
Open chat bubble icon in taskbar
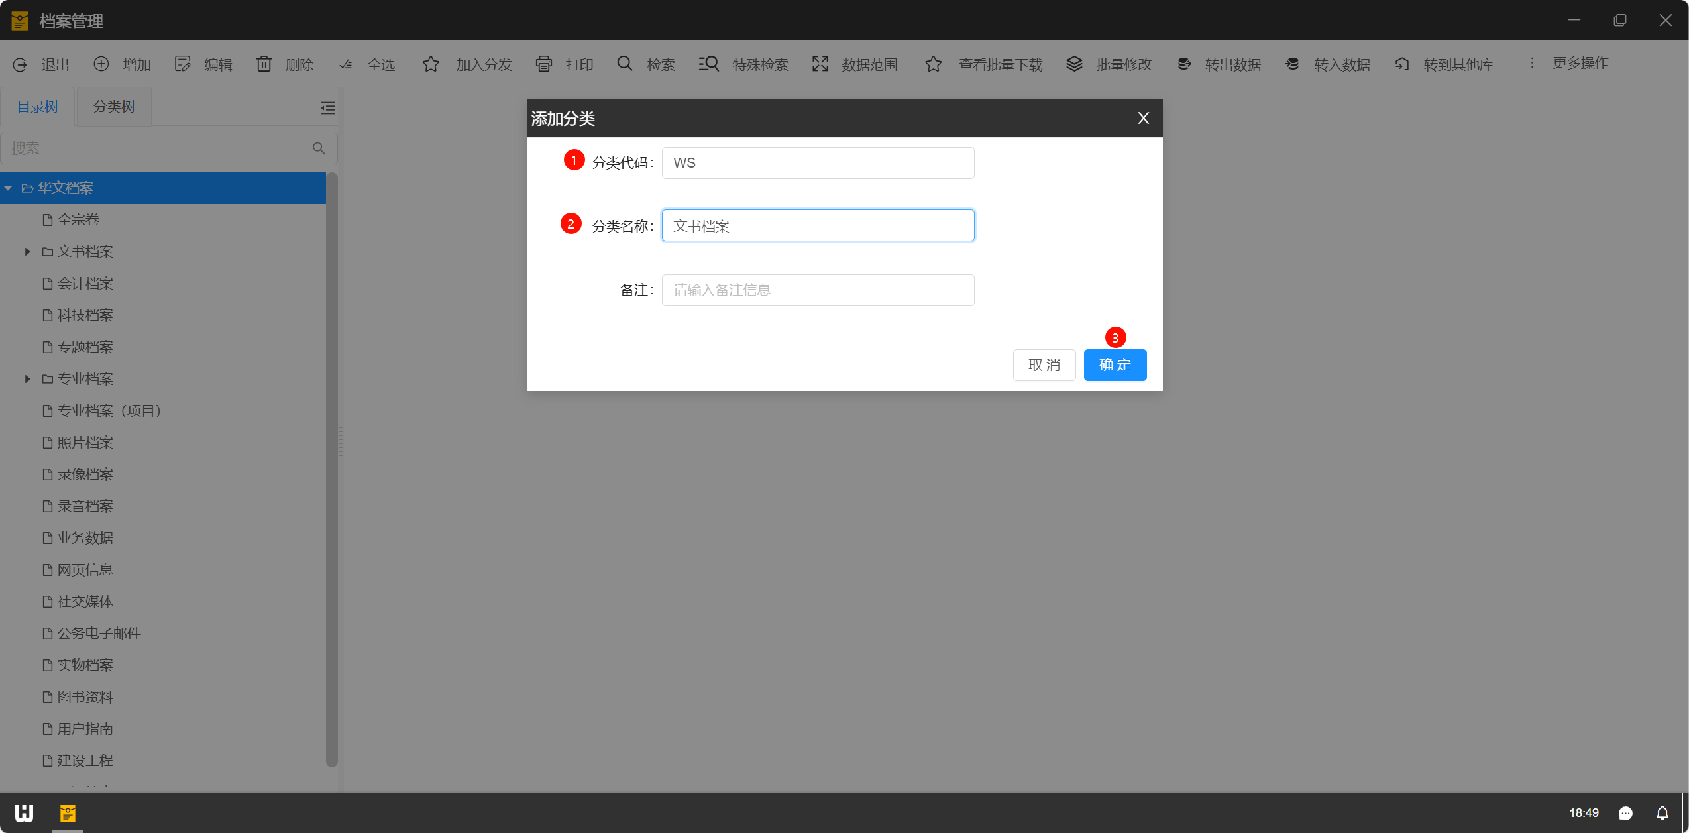pyautogui.click(x=1625, y=813)
